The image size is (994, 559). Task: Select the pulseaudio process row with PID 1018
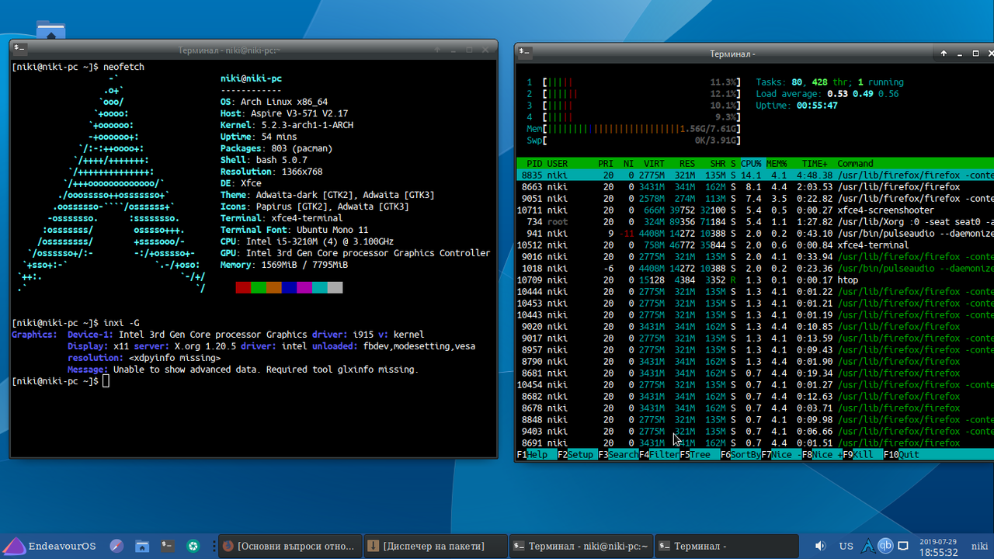click(x=755, y=269)
